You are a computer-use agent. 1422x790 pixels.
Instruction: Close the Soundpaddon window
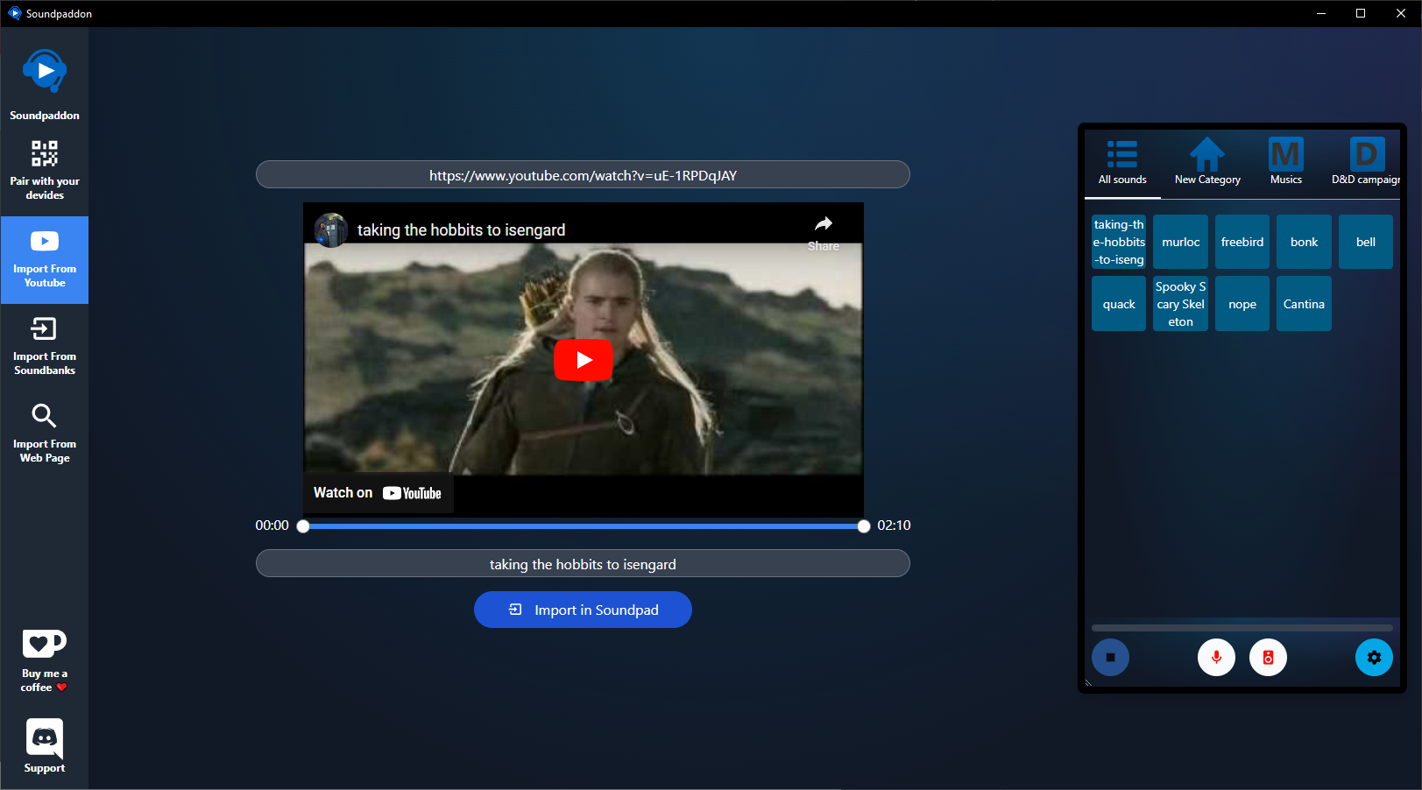(x=1401, y=13)
